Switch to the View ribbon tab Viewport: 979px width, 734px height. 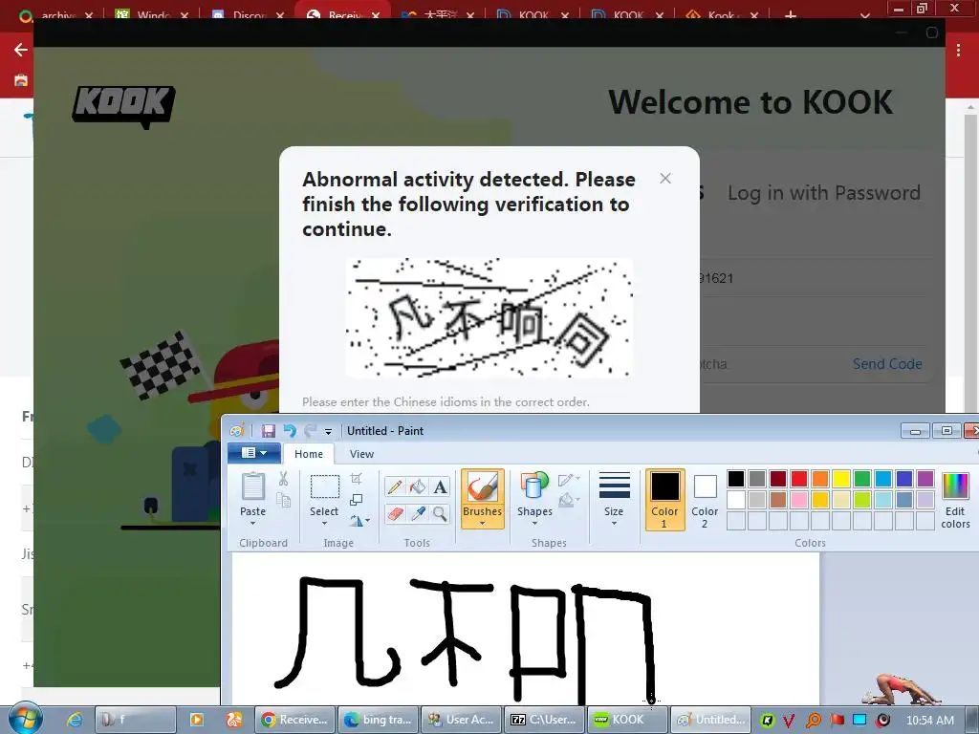tap(361, 454)
